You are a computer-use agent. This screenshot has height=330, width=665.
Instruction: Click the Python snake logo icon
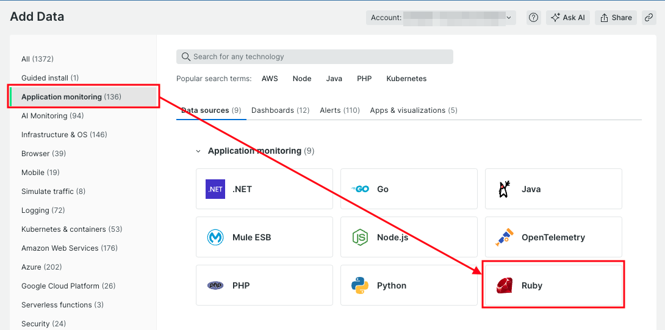[x=359, y=285]
